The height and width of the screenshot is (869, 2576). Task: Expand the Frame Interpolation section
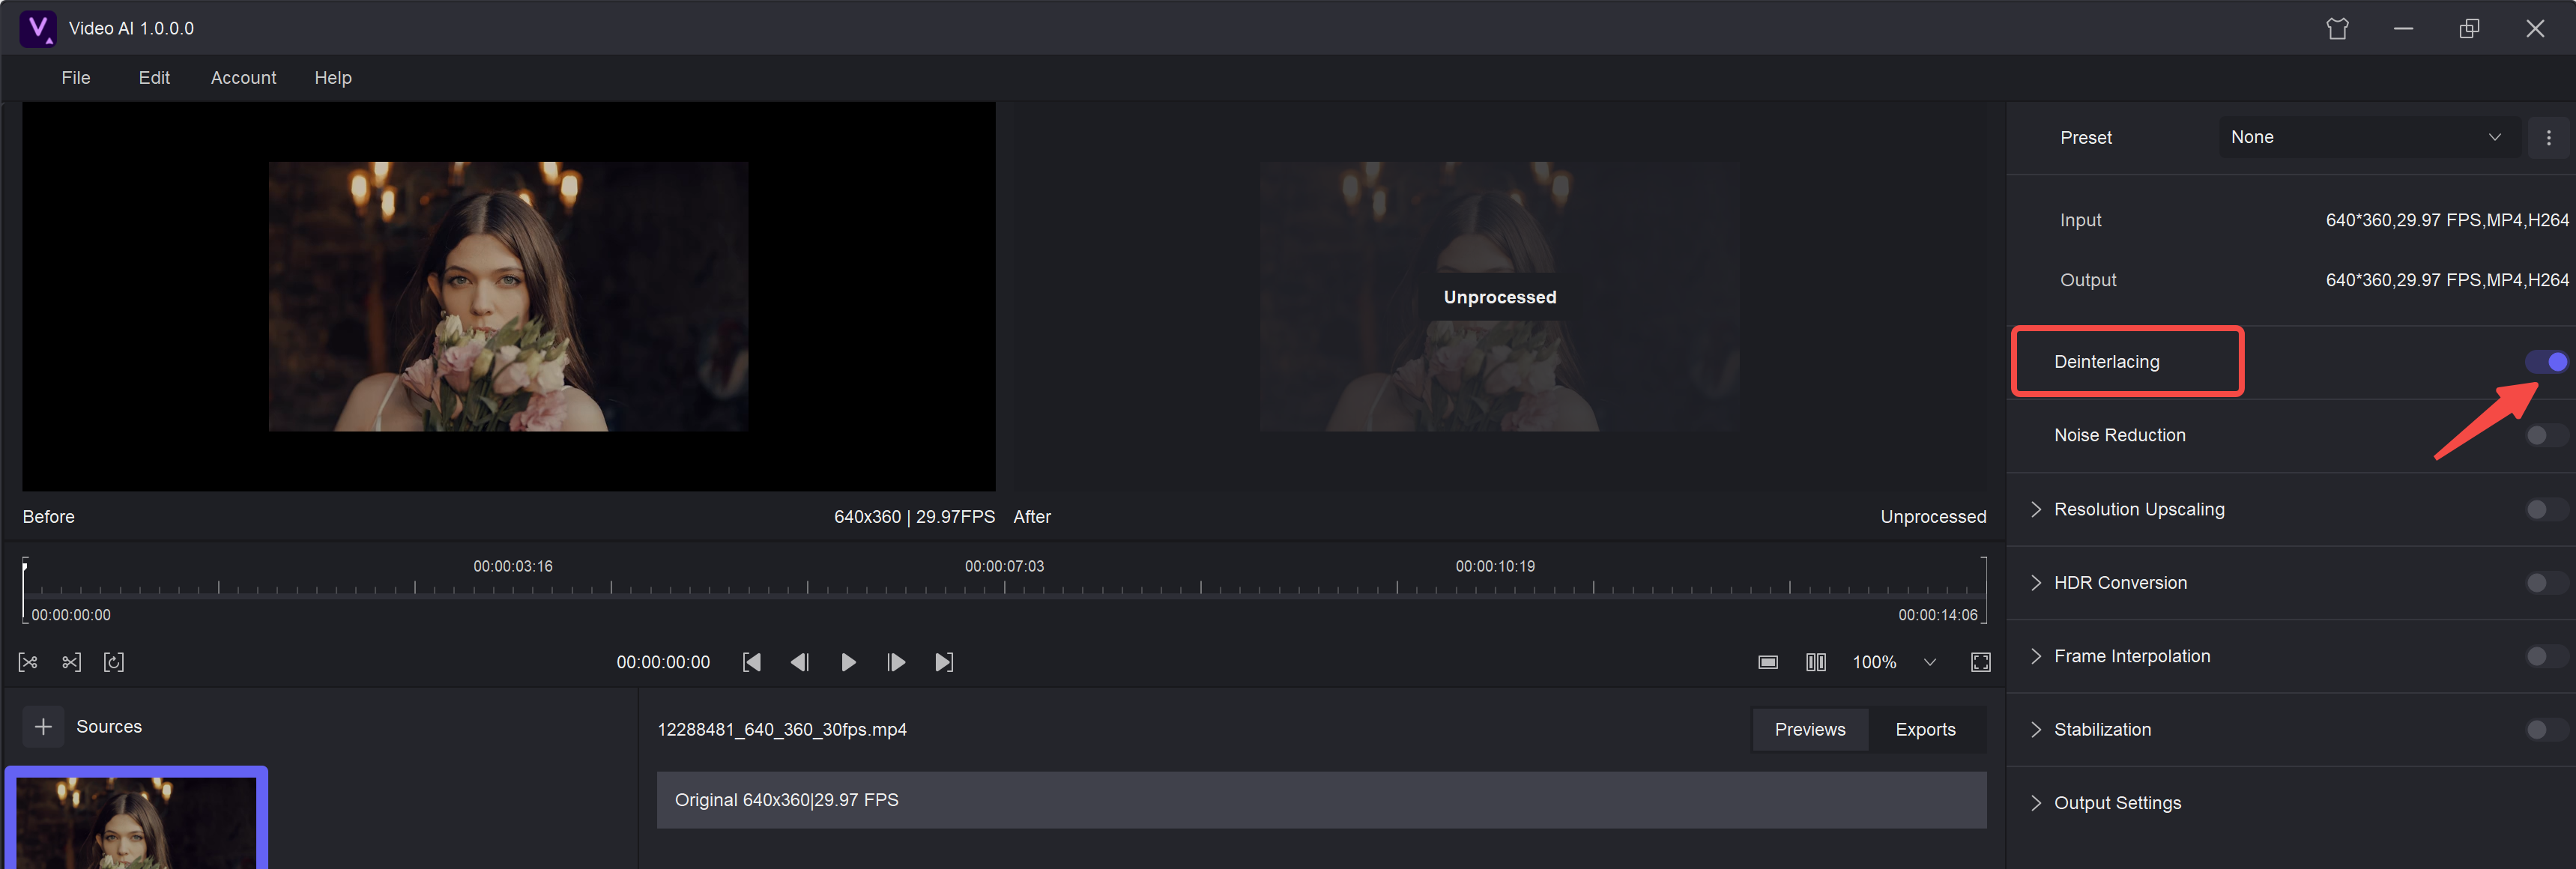point(2036,656)
